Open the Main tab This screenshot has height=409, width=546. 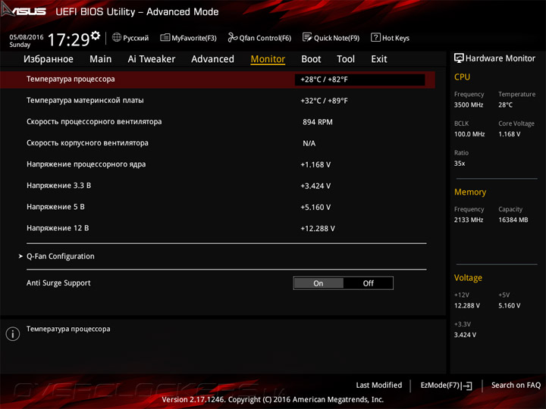(x=101, y=59)
